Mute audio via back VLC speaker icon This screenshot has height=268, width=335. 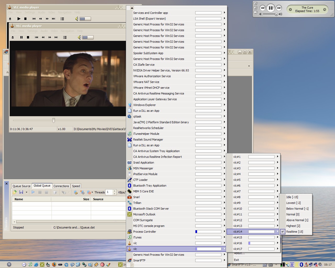pos(77,19)
